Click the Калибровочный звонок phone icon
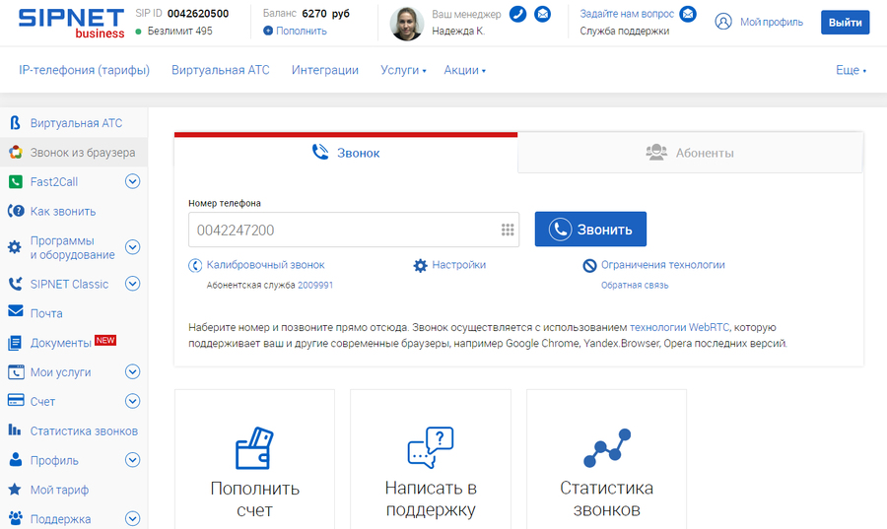Screen dimensions: 887x529 click(x=195, y=265)
